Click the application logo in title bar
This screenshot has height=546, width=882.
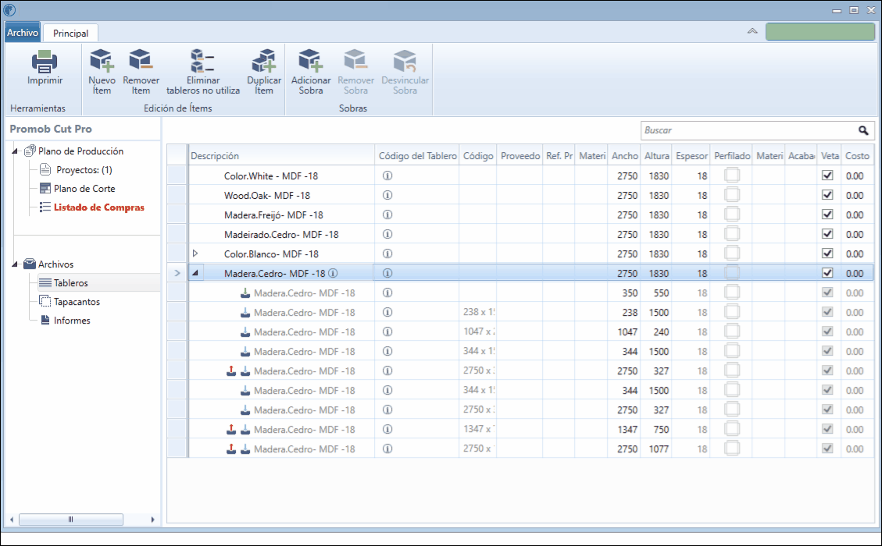point(9,10)
